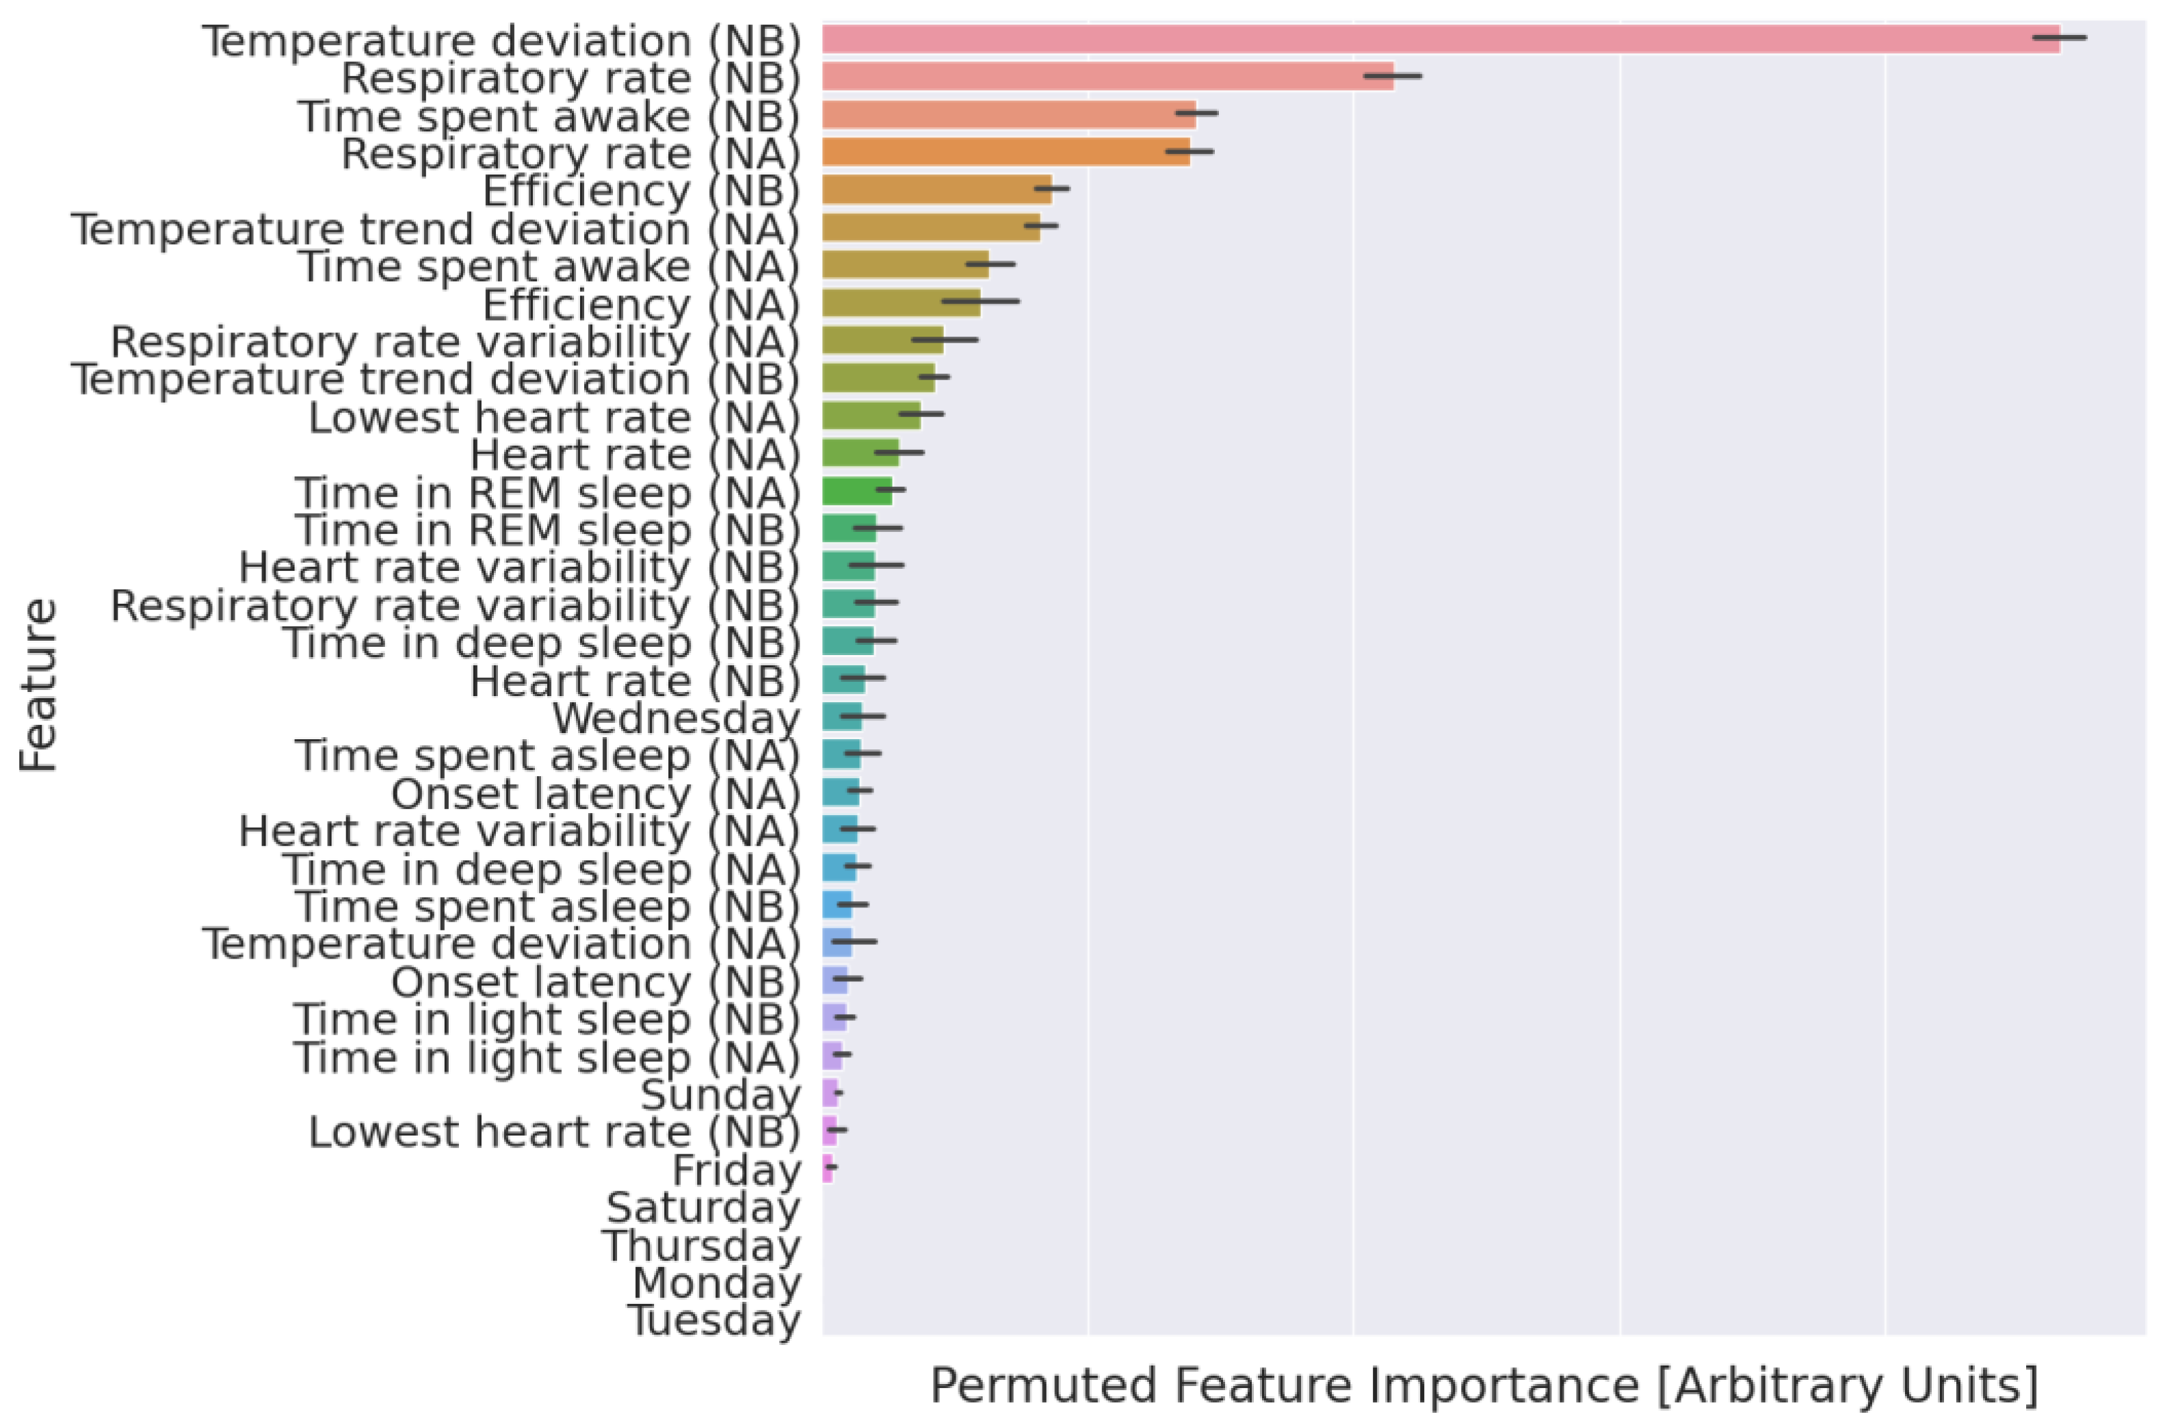Select the Efficiency (NB) bar
The width and height of the screenshot is (2167, 1425).
[x=936, y=189]
